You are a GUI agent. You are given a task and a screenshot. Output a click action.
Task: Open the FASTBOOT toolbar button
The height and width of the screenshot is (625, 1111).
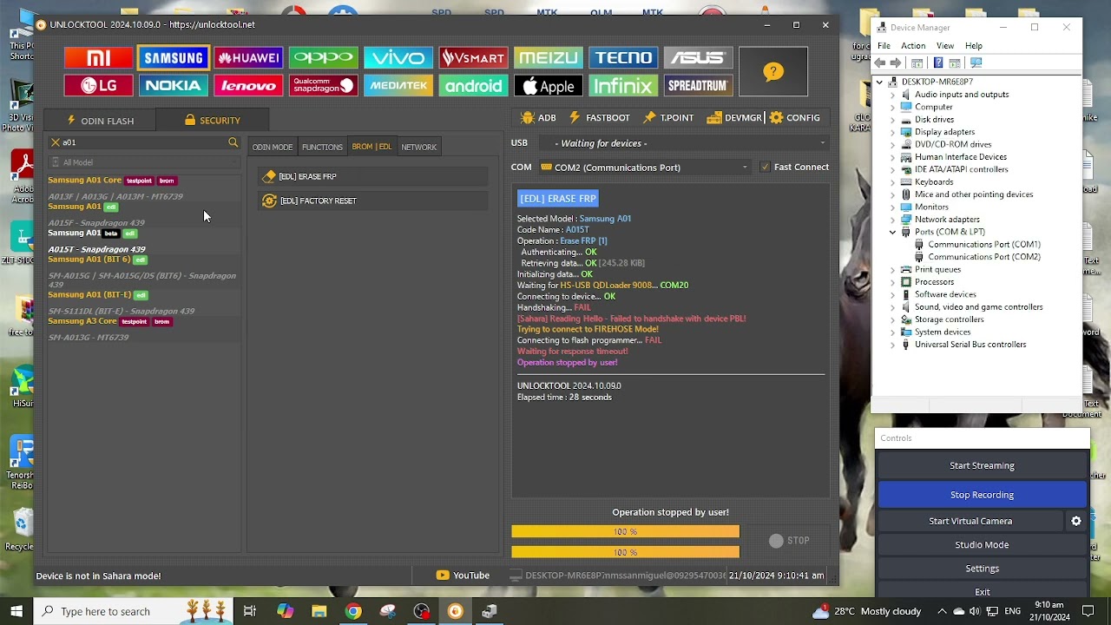coord(600,118)
